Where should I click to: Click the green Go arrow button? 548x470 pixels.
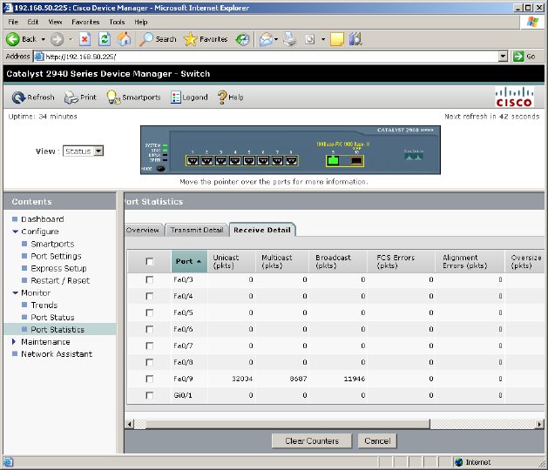[x=518, y=57]
